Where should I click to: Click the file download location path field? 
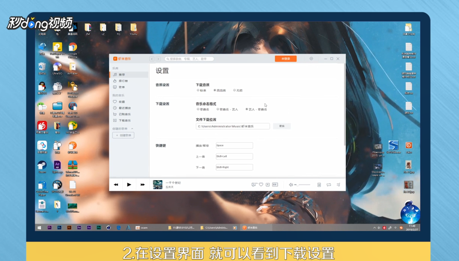[233, 126]
